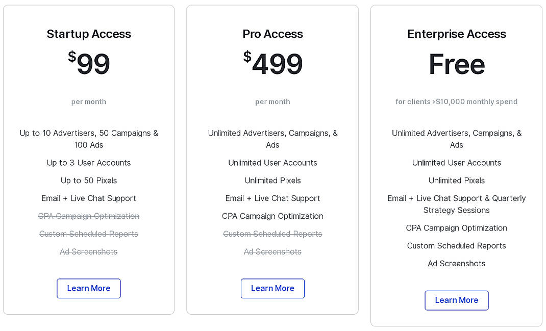Click the $10,000 monthly spend note on Enterprise
This screenshot has width=546, height=331.
(456, 101)
